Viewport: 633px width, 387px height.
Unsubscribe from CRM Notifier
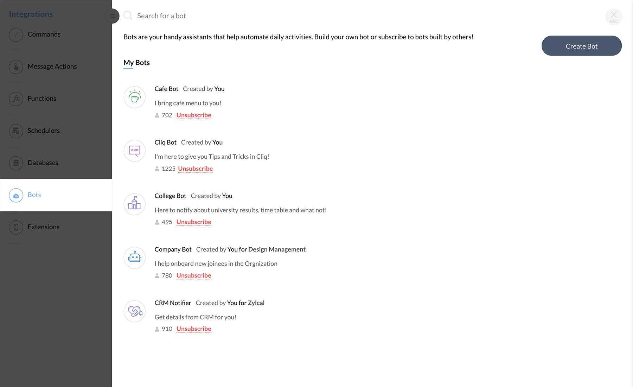click(x=194, y=329)
